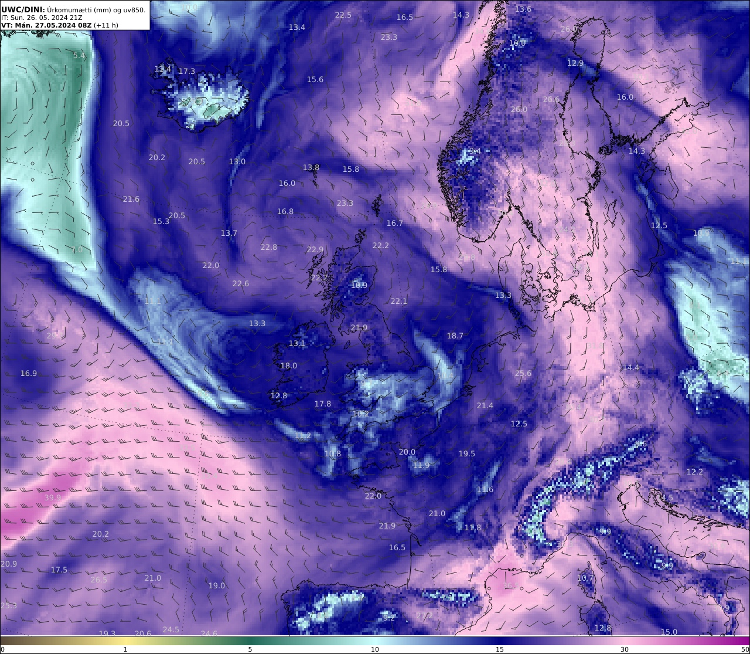This screenshot has height=654, width=750.
Task: Select the 24.5 value label
Action: coord(171,629)
